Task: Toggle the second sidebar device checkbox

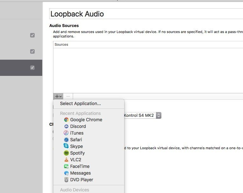Action: [32, 51]
